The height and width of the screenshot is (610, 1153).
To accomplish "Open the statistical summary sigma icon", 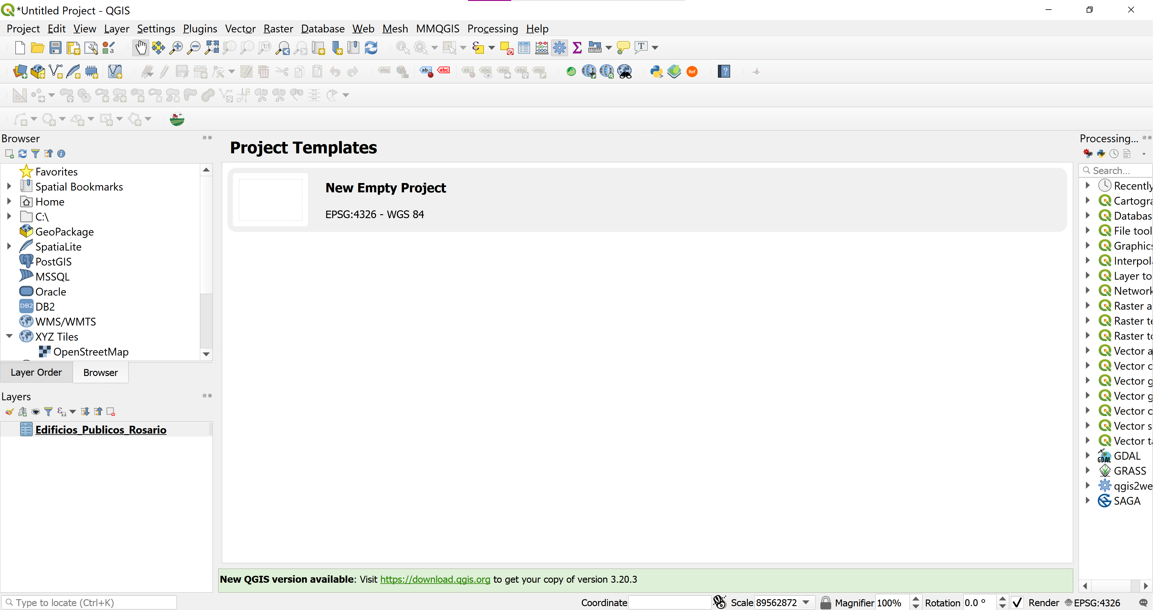I will tap(577, 47).
